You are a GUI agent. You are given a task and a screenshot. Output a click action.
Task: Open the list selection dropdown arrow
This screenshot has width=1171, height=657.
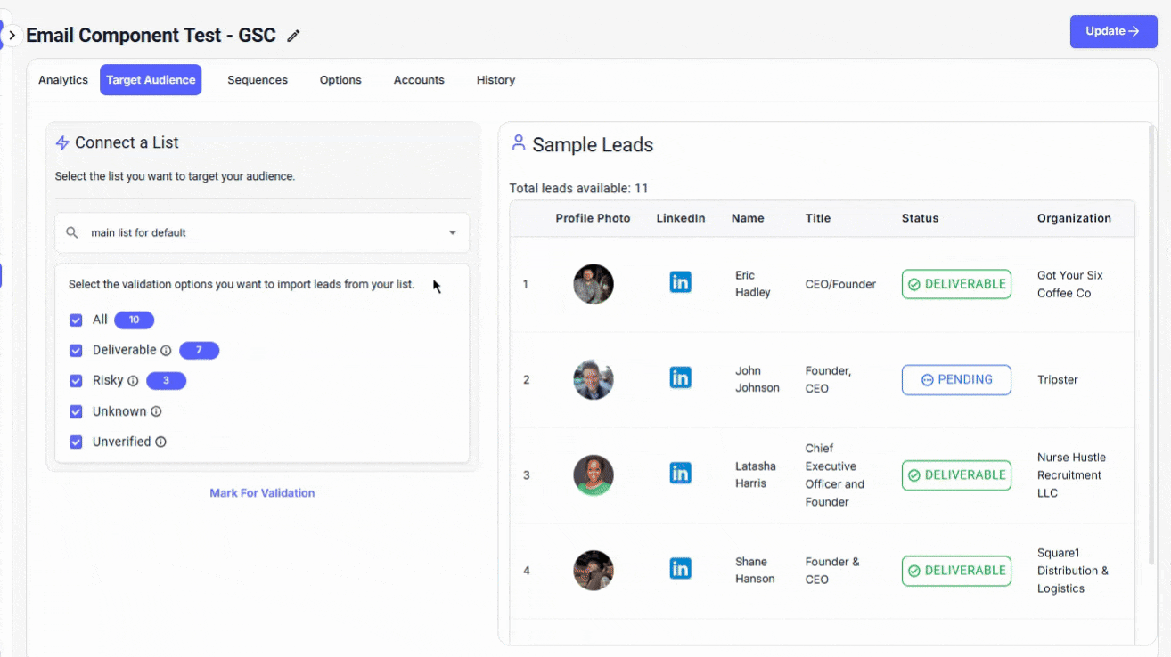(x=452, y=233)
